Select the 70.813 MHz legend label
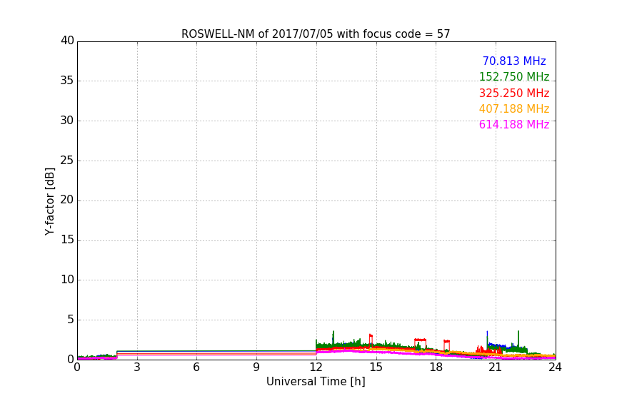This screenshot has width=617, height=411. tap(514, 61)
